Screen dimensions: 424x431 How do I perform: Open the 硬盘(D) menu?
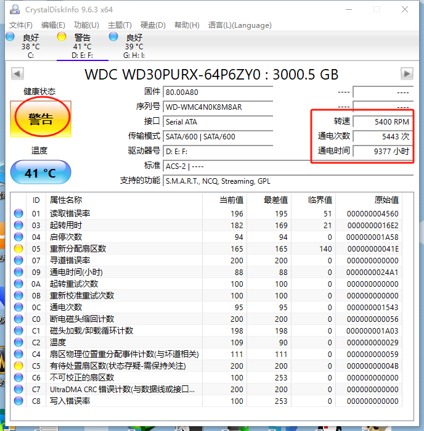click(x=153, y=25)
